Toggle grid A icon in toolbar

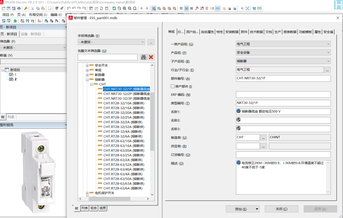154,8
